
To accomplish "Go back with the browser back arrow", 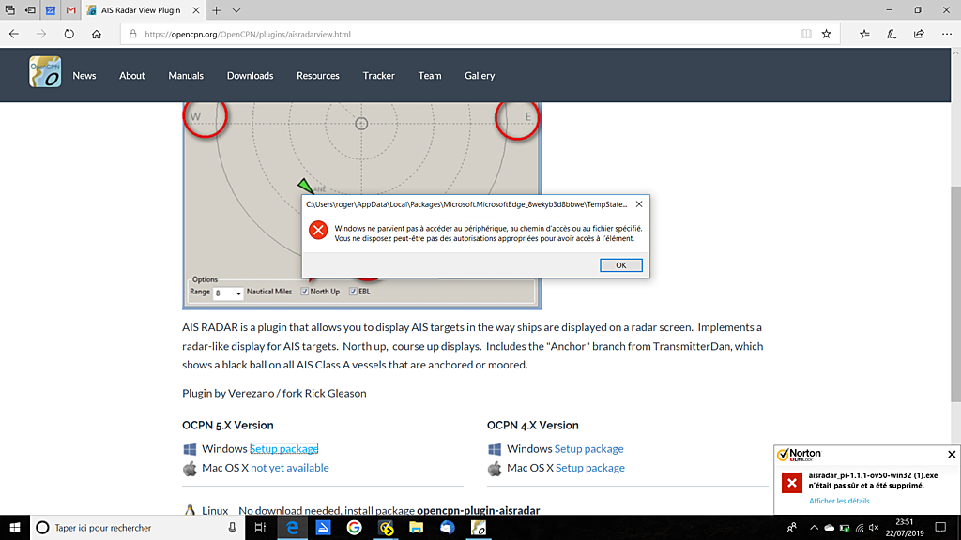I will (x=13, y=35).
